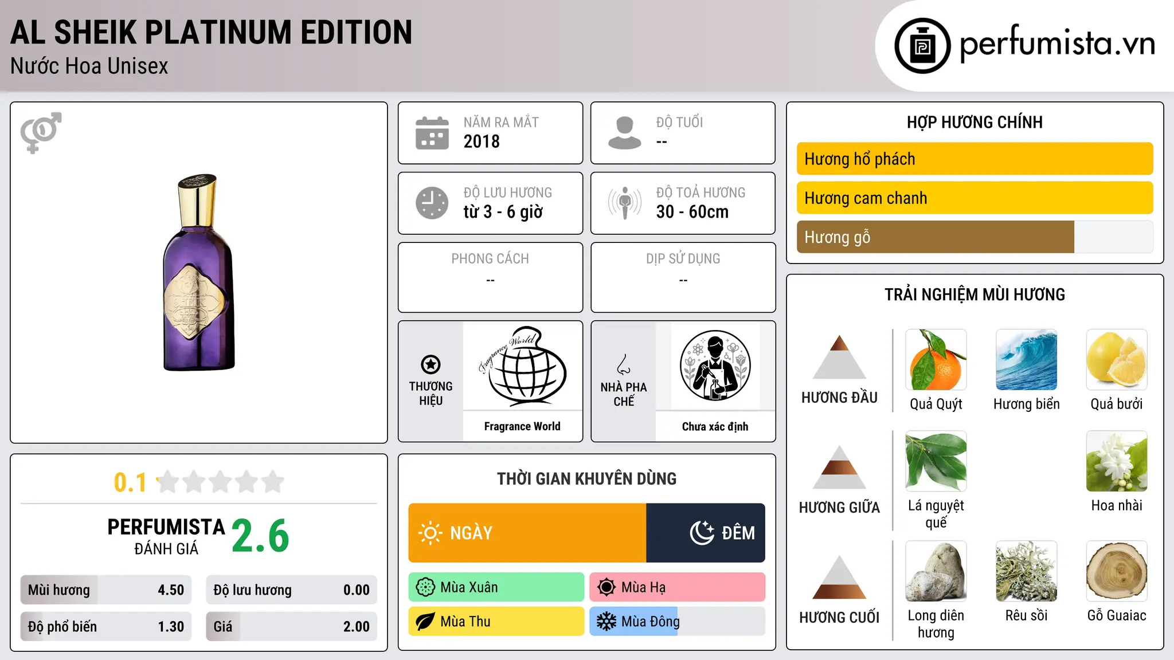Click the perfumista.vn bottle logo icon
Screen dimensions: 1174x660
(922, 46)
